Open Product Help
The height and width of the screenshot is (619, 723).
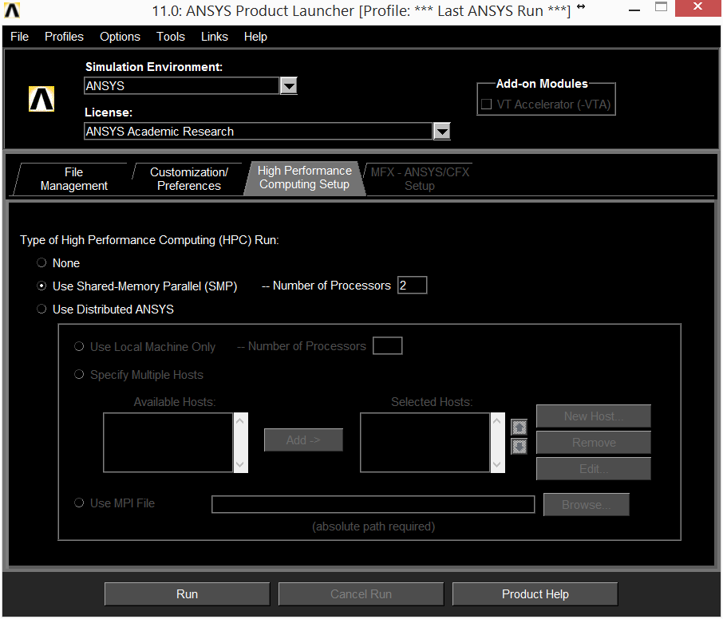click(x=535, y=594)
